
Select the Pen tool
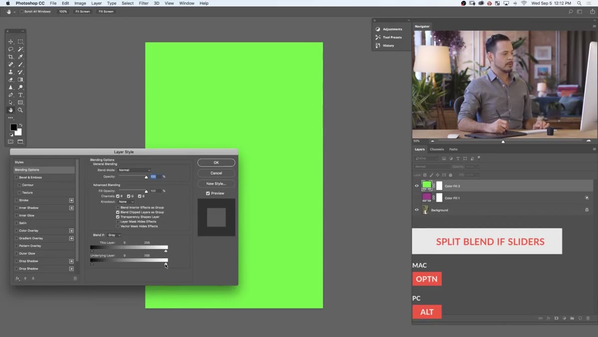click(10, 95)
